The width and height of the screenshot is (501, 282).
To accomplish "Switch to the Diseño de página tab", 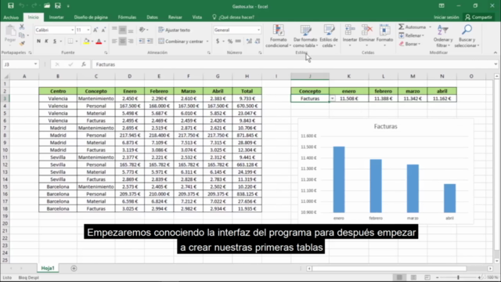I will click(x=91, y=17).
